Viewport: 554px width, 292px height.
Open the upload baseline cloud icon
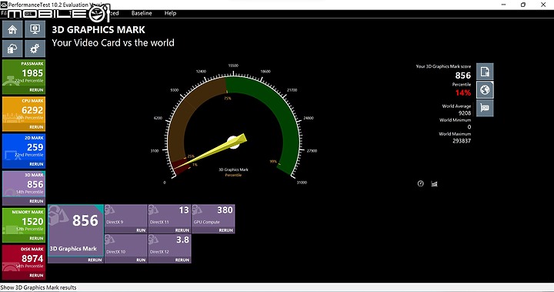point(12,49)
